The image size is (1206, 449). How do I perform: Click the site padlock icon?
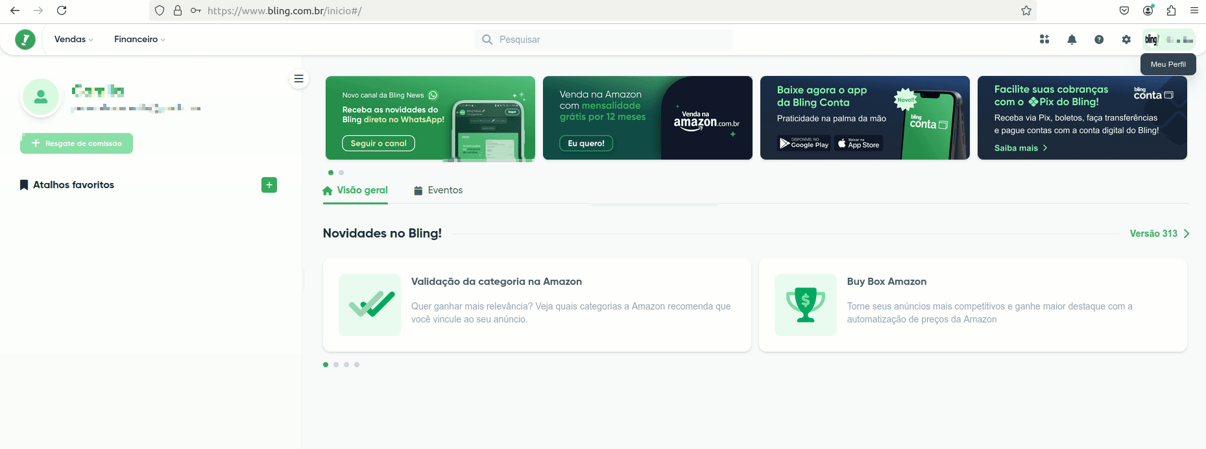(x=178, y=10)
